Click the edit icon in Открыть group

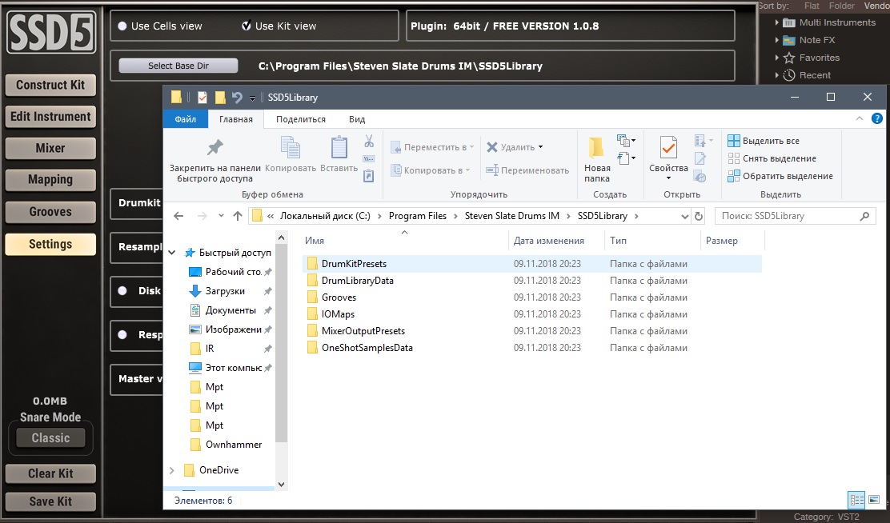pos(700,159)
